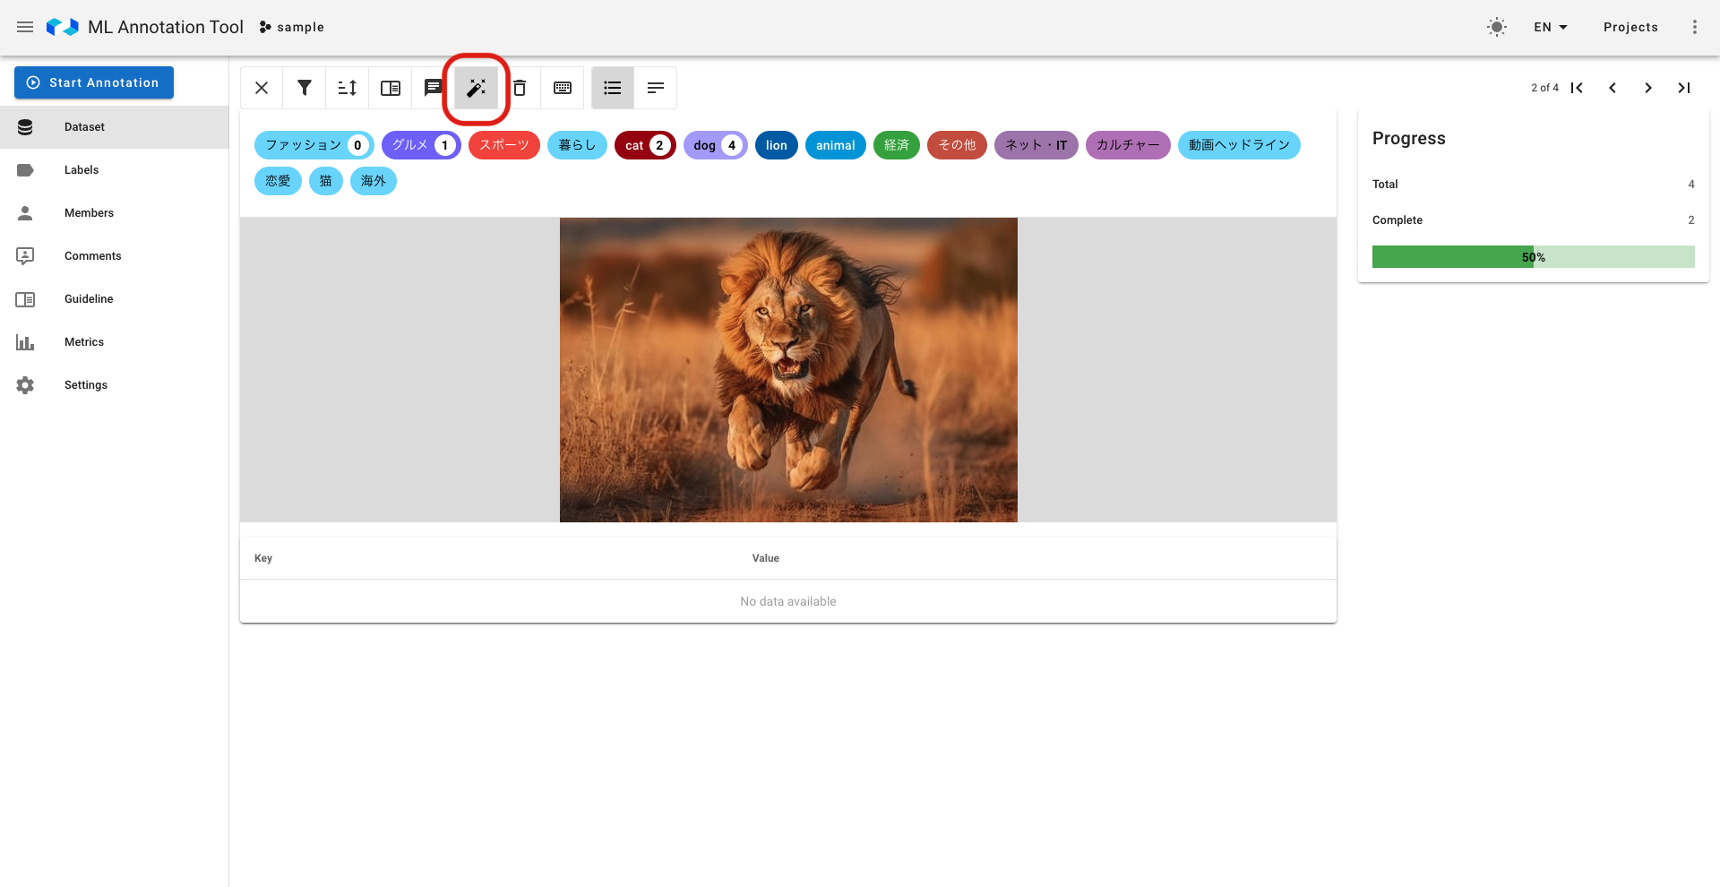Select the ファッション label chip

(x=314, y=145)
